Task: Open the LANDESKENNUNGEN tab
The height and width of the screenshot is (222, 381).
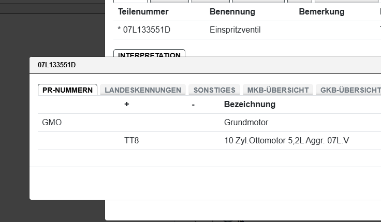Action: [143, 90]
